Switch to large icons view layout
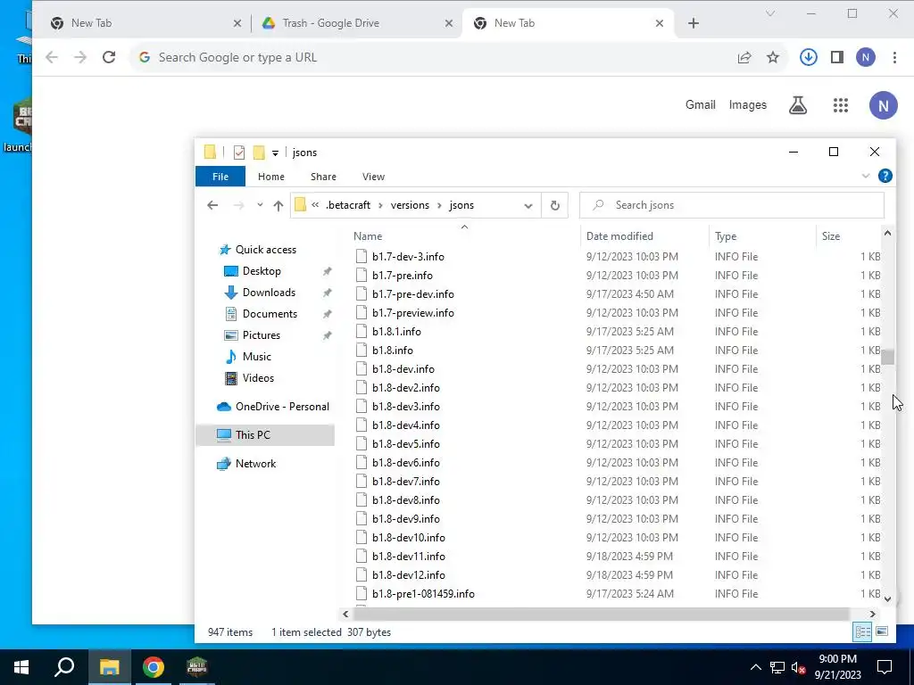Image resolution: width=914 pixels, height=685 pixels. (x=882, y=632)
